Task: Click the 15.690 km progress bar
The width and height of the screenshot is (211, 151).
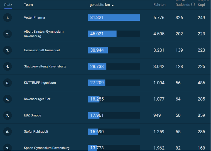Action: (114, 132)
